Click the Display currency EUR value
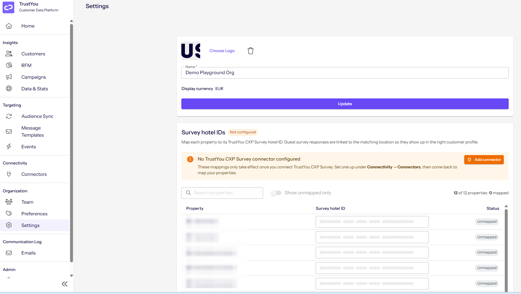The image size is (521, 294). (219, 89)
